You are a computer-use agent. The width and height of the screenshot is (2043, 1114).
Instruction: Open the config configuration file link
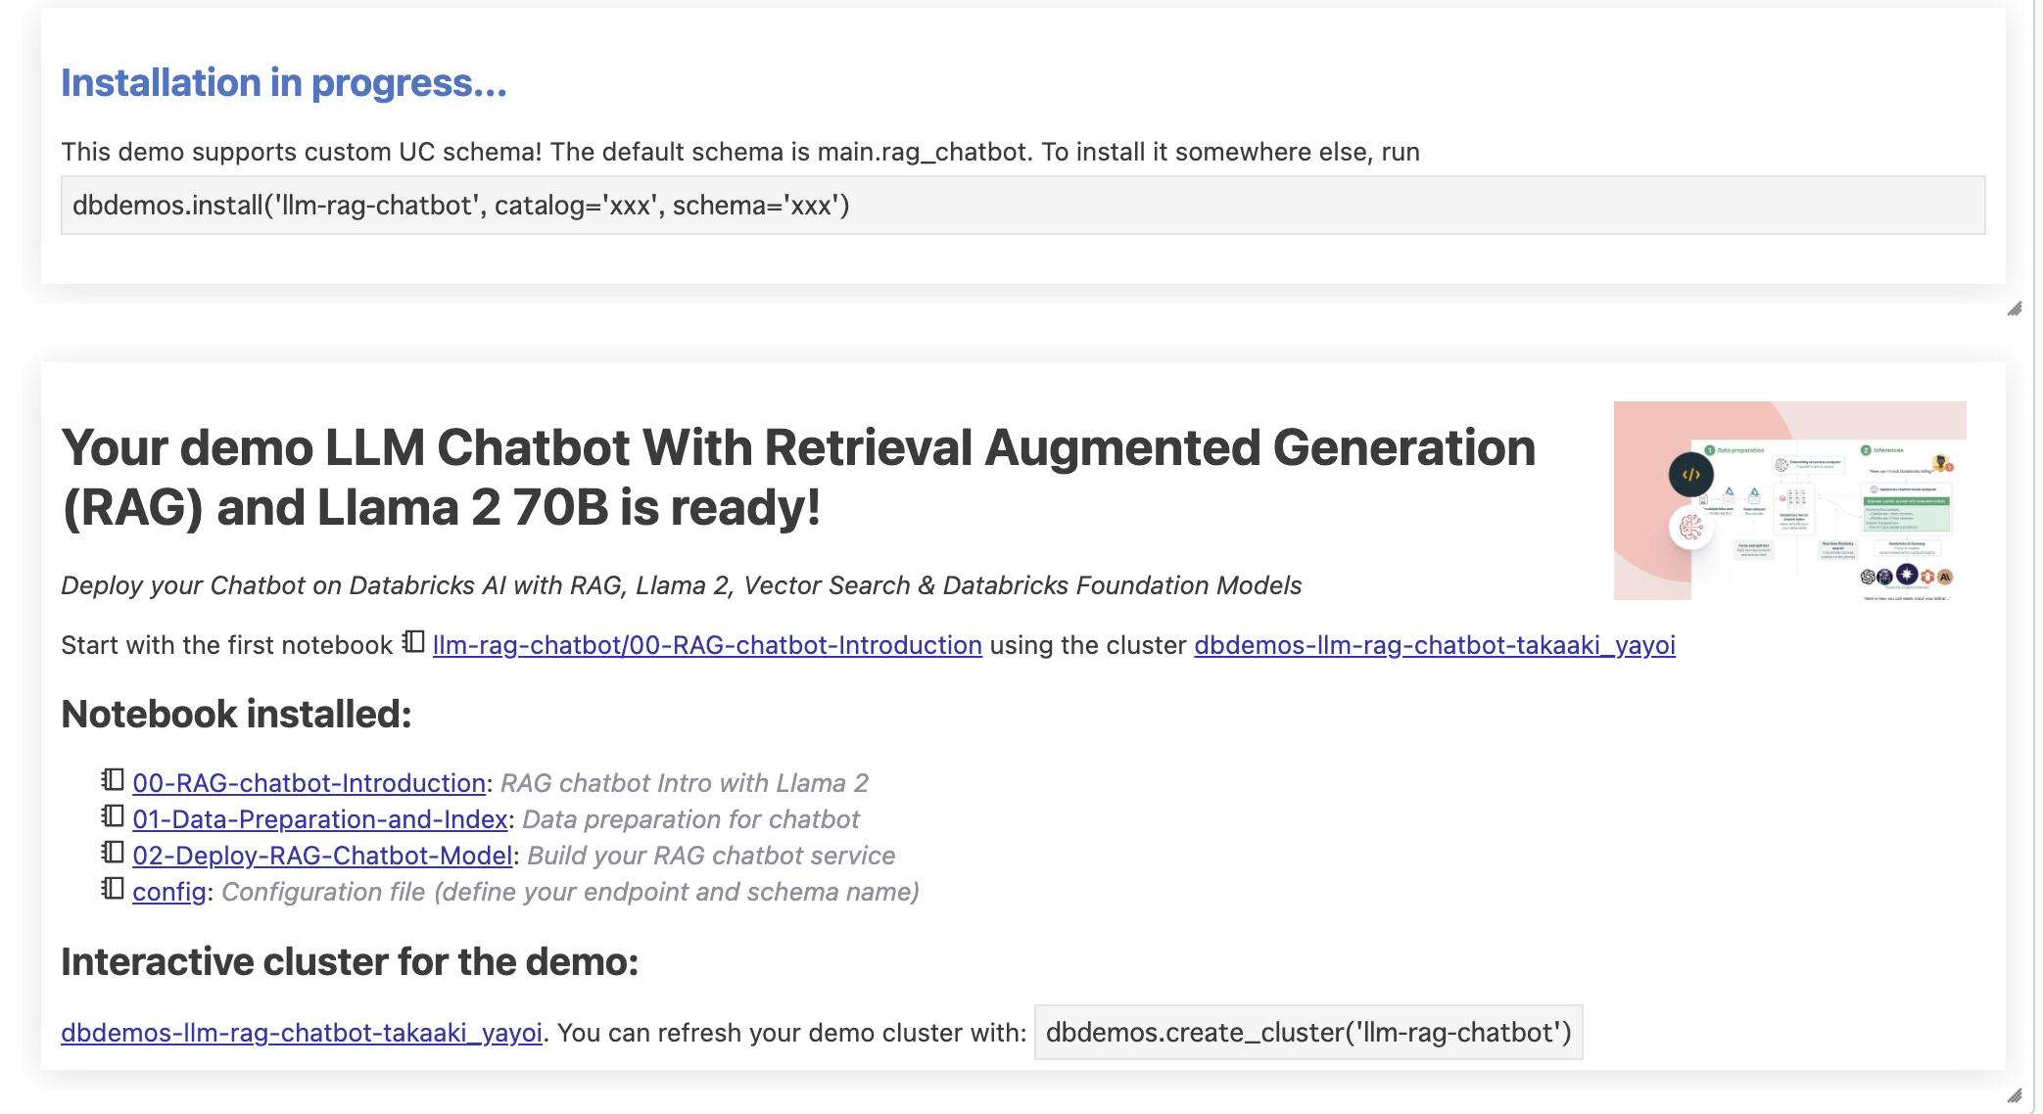tap(168, 891)
